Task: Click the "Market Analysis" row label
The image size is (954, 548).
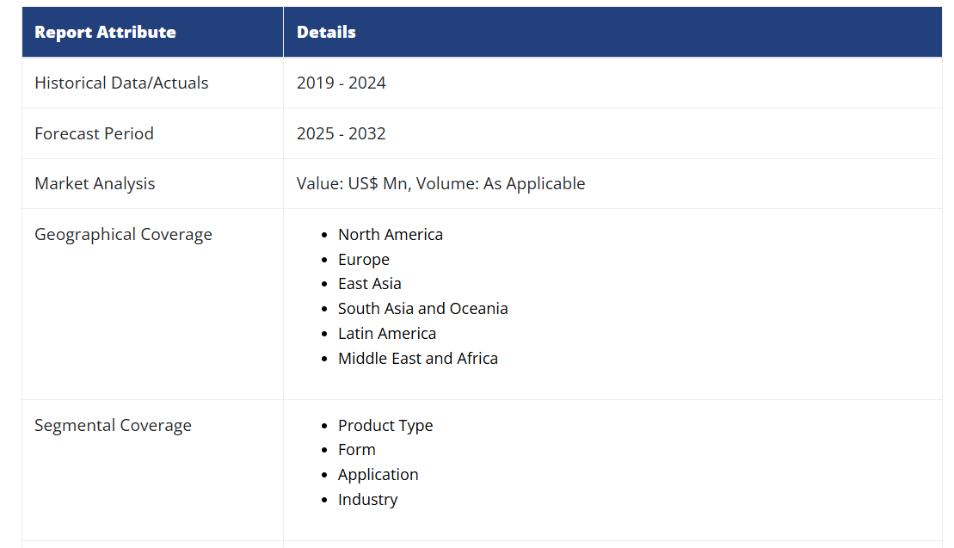Action: (x=95, y=184)
